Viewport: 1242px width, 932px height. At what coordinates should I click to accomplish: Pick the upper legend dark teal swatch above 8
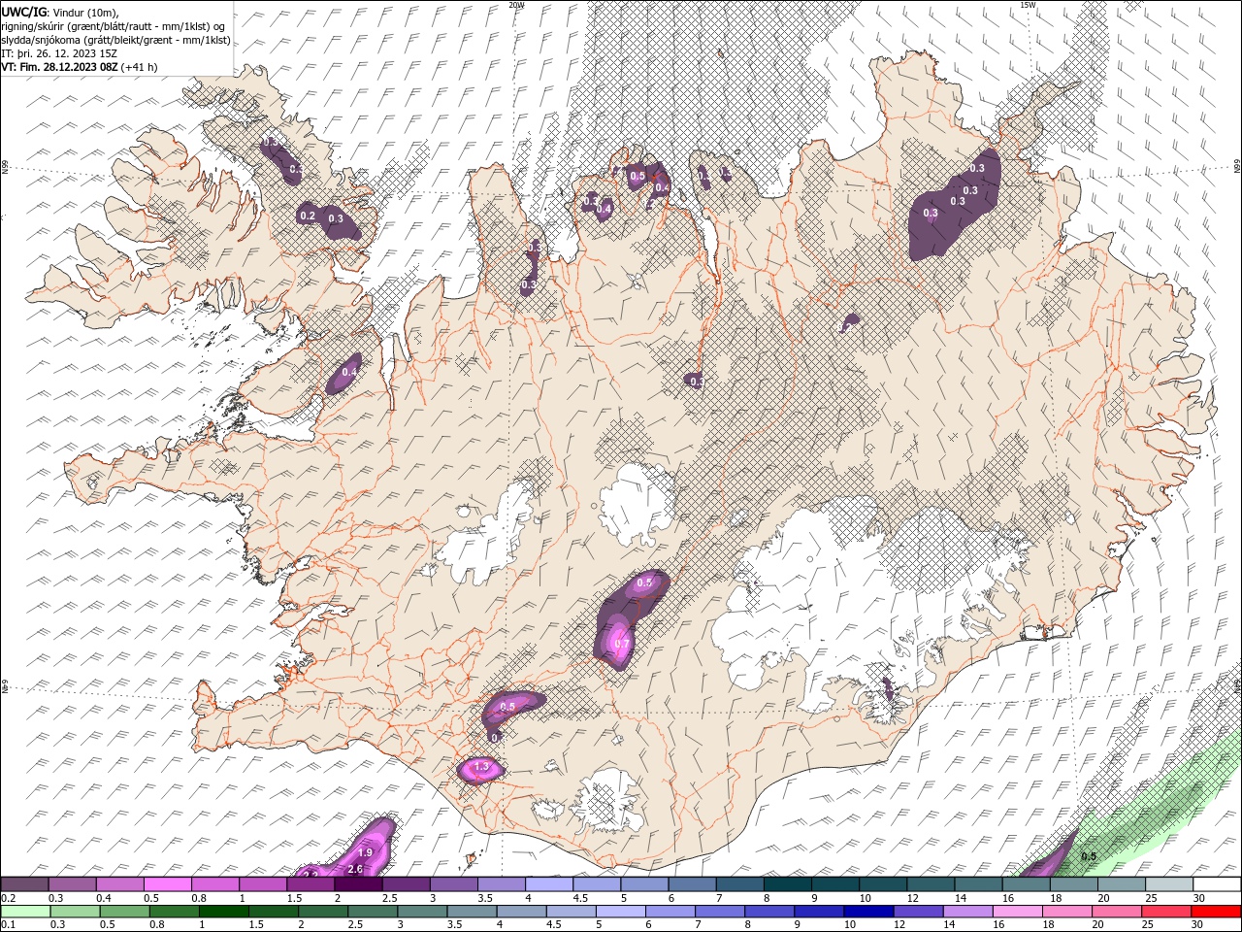pos(788,884)
